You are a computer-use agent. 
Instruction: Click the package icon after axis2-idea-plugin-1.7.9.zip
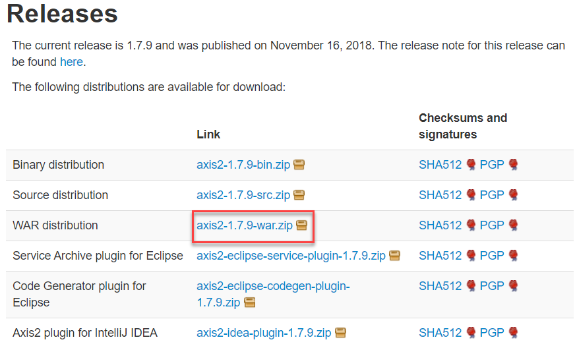[x=340, y=333]
